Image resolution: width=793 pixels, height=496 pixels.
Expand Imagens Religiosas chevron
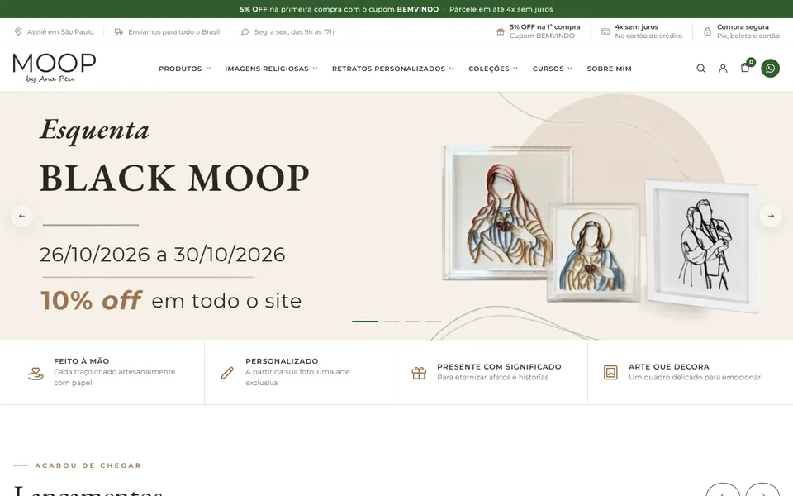click(x=315, y=69)
